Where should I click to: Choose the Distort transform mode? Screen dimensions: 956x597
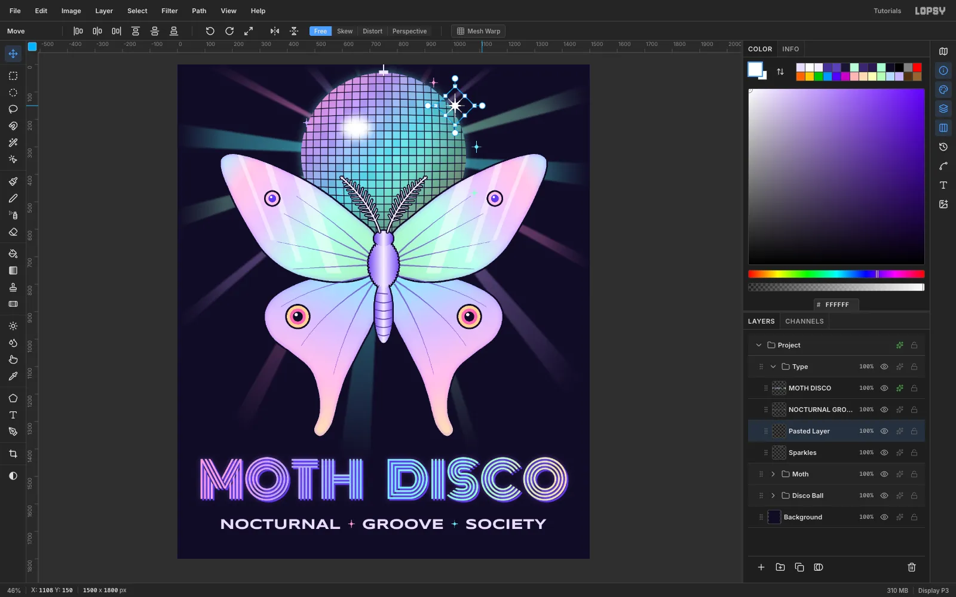tap(372, 31)
